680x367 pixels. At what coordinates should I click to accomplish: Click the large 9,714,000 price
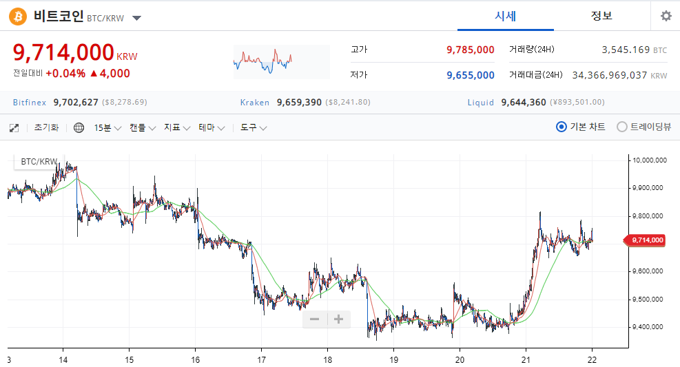pyautogui.click(x=63, y=52)
